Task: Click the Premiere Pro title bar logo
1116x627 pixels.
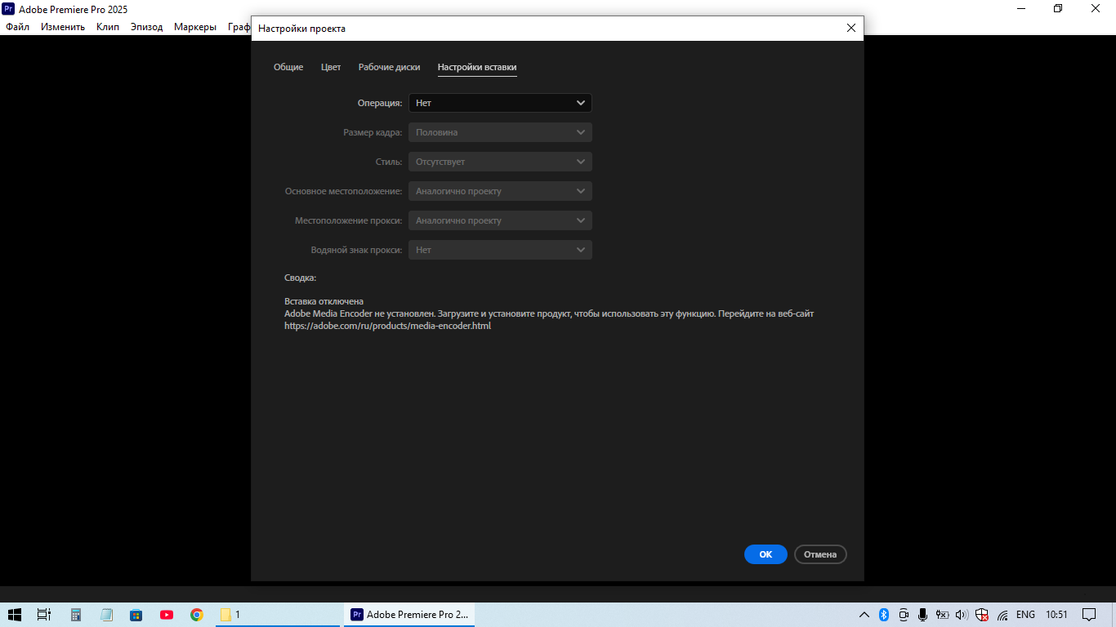Action: click(x=8, y=9)
